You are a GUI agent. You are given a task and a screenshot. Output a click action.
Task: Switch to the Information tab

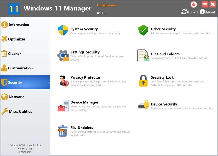click(19, 25)
